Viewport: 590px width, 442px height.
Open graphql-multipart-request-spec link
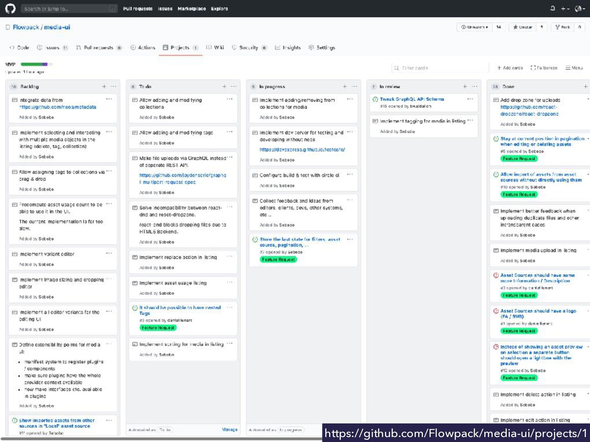(183, 179)
